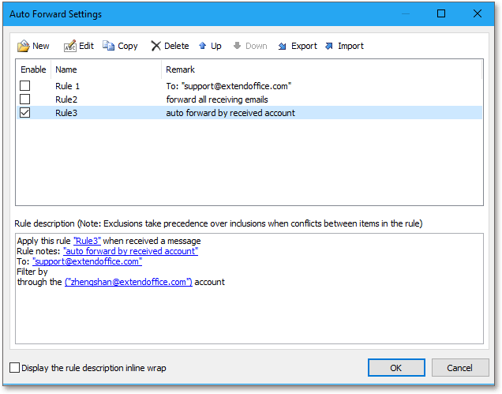
Task: Click the Up label in toolbar
Action: click(216, 46)
